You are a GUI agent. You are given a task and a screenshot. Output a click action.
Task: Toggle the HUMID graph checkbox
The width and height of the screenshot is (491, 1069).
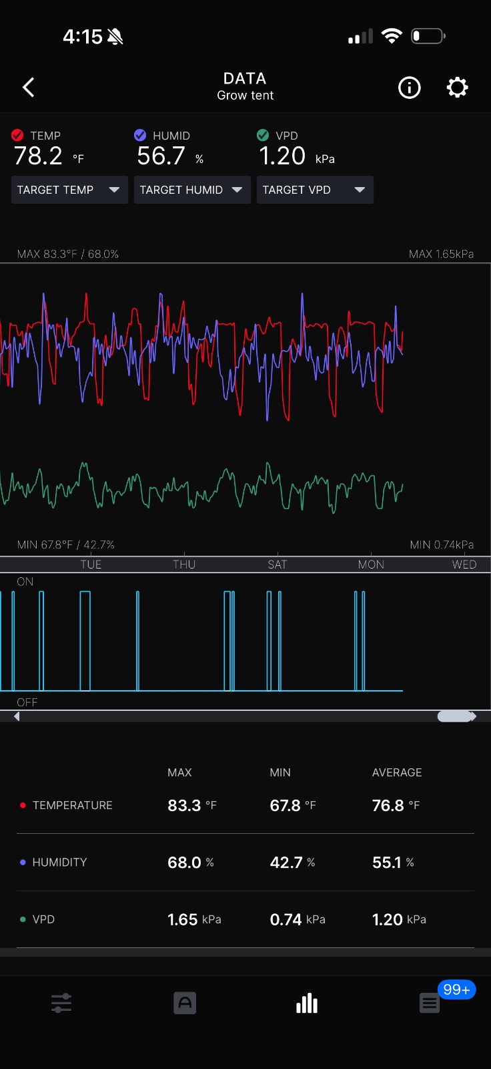(x=140, y=135)
